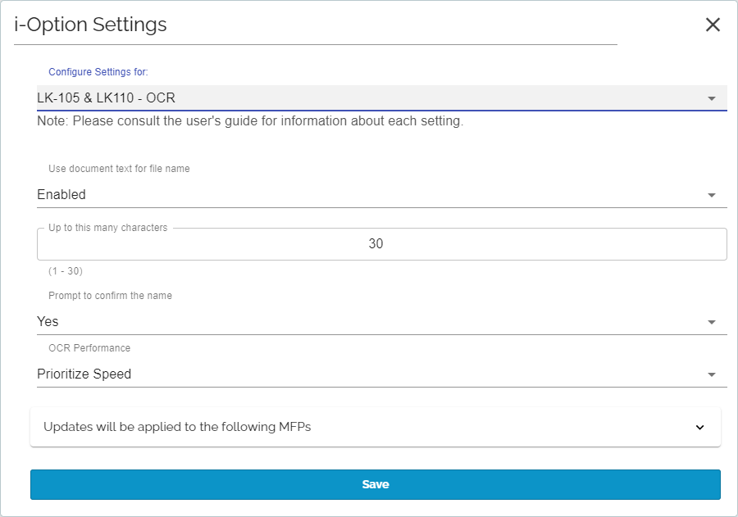
Task: Expand the document text file name dropdown arrow
Action: (x=711, y=195)
